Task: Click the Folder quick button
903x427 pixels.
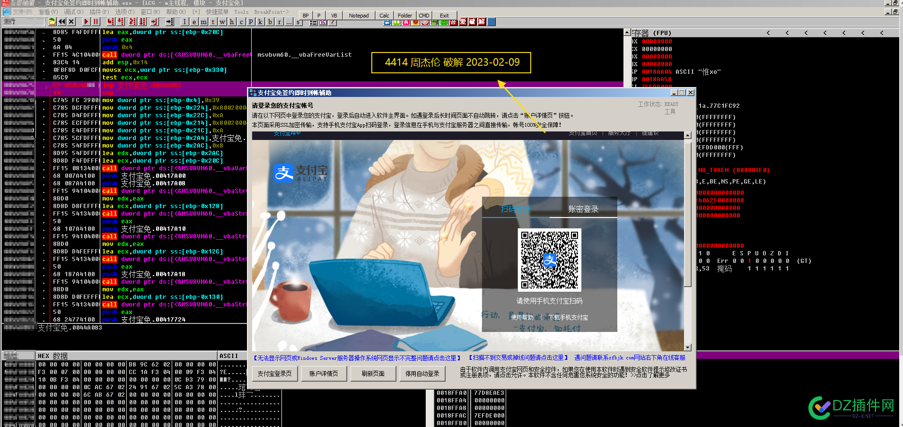Action: pos(405,16)
